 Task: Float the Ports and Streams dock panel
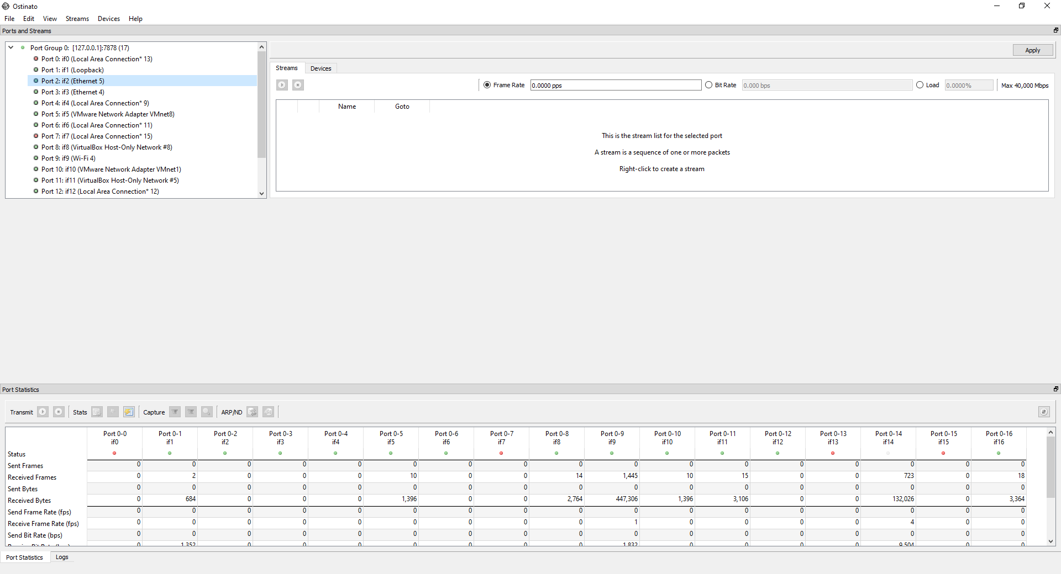[1055, 30]
